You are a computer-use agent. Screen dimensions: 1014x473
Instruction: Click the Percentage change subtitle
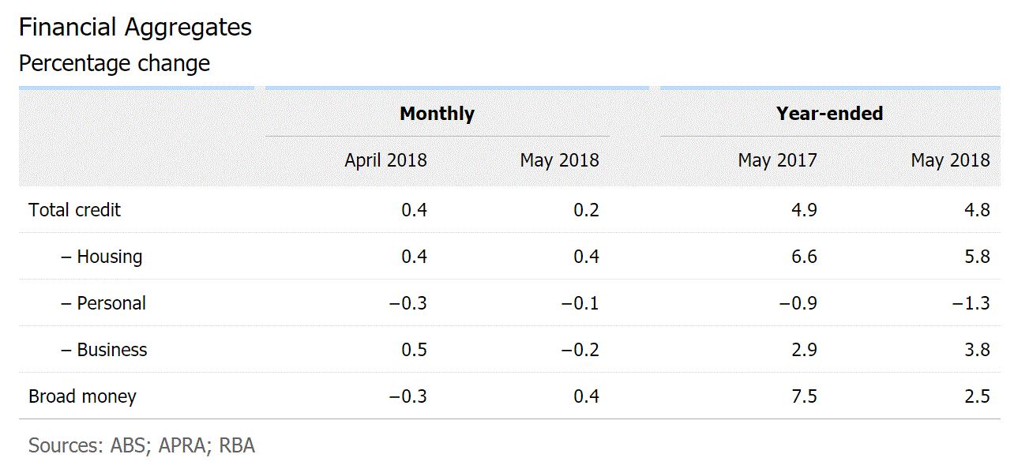click(x=115, y=63)
